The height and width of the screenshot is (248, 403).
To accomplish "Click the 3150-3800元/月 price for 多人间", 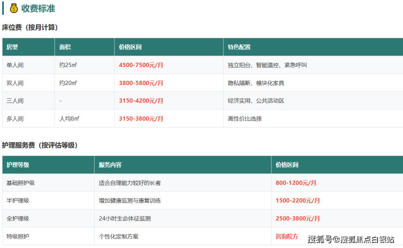I will 141,119.
